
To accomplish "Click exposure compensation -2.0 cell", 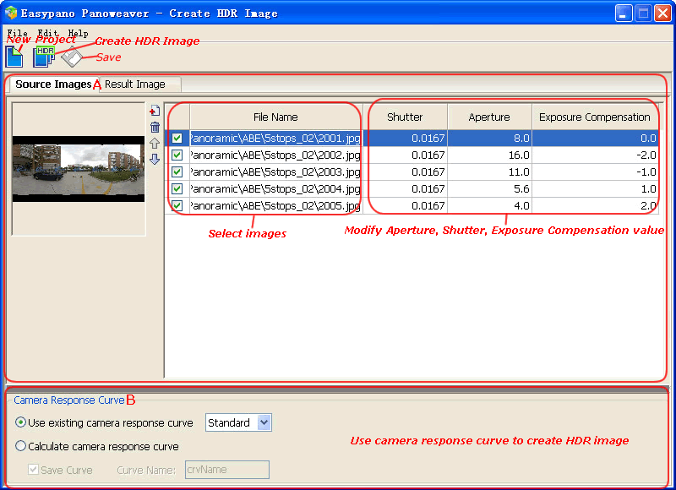I will [x=595, y=155].
